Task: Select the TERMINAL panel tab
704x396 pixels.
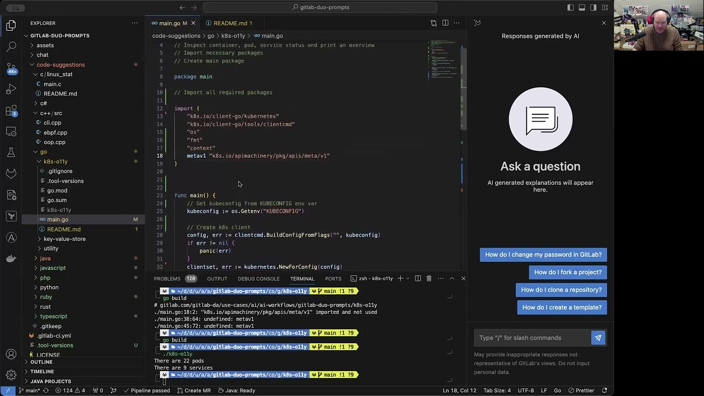Action: coord(302,279)
